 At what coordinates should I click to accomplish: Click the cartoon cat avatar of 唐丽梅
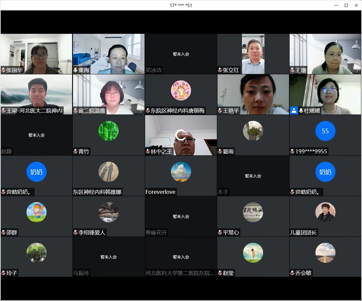(x=181, y=90)
